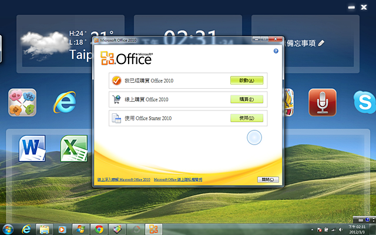376x235 pixels.
Task: Close the launcher with the top-right X icon
Action: point(364,8)
